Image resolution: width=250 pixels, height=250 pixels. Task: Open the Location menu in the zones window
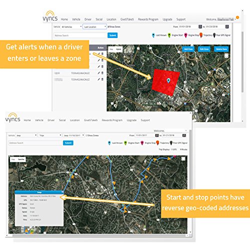111,19
